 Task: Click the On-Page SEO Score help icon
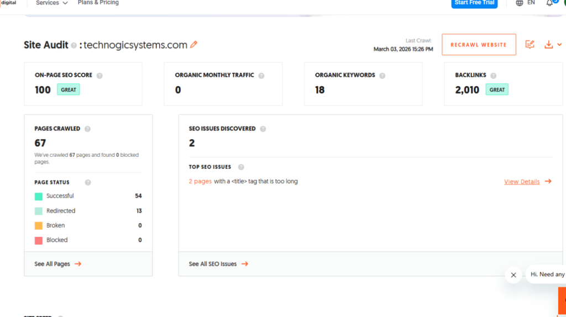99,75
